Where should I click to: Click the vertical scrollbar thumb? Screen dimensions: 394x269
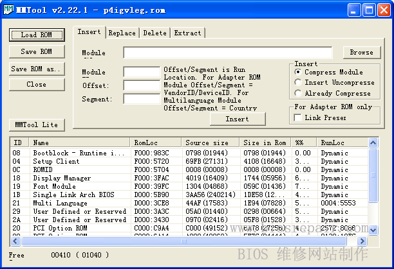pyautogui.click(x=373, y=175)
